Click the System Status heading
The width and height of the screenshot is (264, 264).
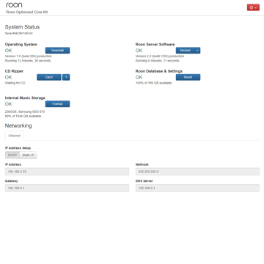(x=22, y=27)
